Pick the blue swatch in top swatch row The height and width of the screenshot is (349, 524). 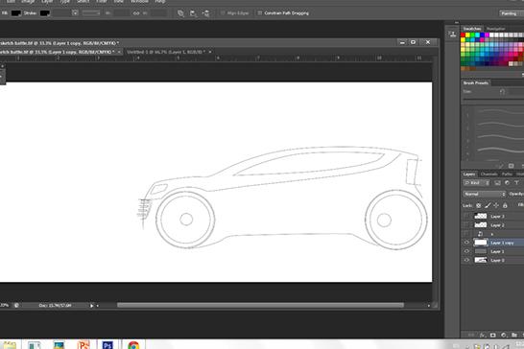(x=482, y=35)
